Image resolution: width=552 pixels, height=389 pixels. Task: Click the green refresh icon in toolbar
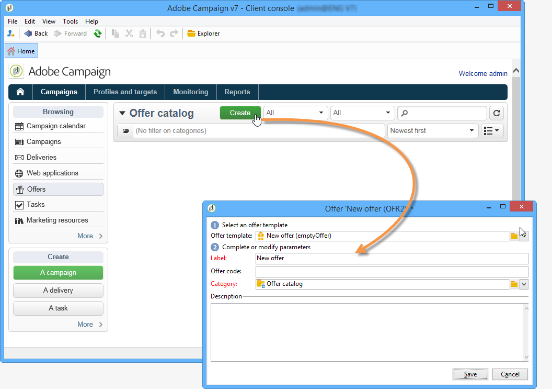(x=98, y=34)
